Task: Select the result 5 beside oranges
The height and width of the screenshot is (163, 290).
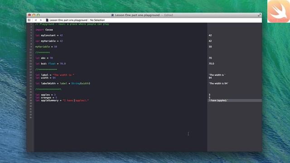Action: [209, 98]
